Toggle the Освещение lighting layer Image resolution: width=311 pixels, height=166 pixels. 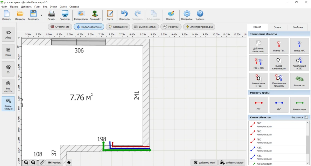118,27
